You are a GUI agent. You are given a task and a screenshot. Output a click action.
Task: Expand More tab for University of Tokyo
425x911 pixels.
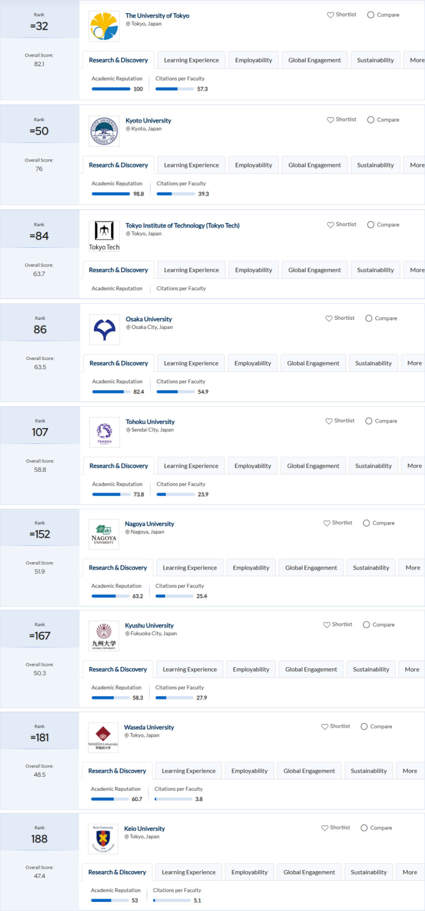414,60
